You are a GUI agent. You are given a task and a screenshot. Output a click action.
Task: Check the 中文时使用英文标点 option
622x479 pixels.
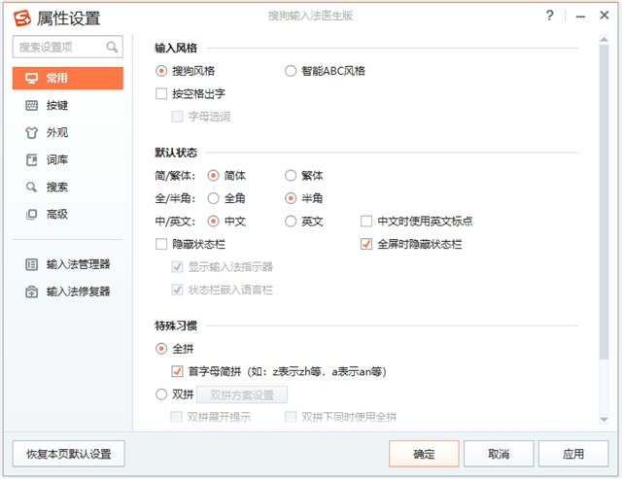(x=366, y=221)
